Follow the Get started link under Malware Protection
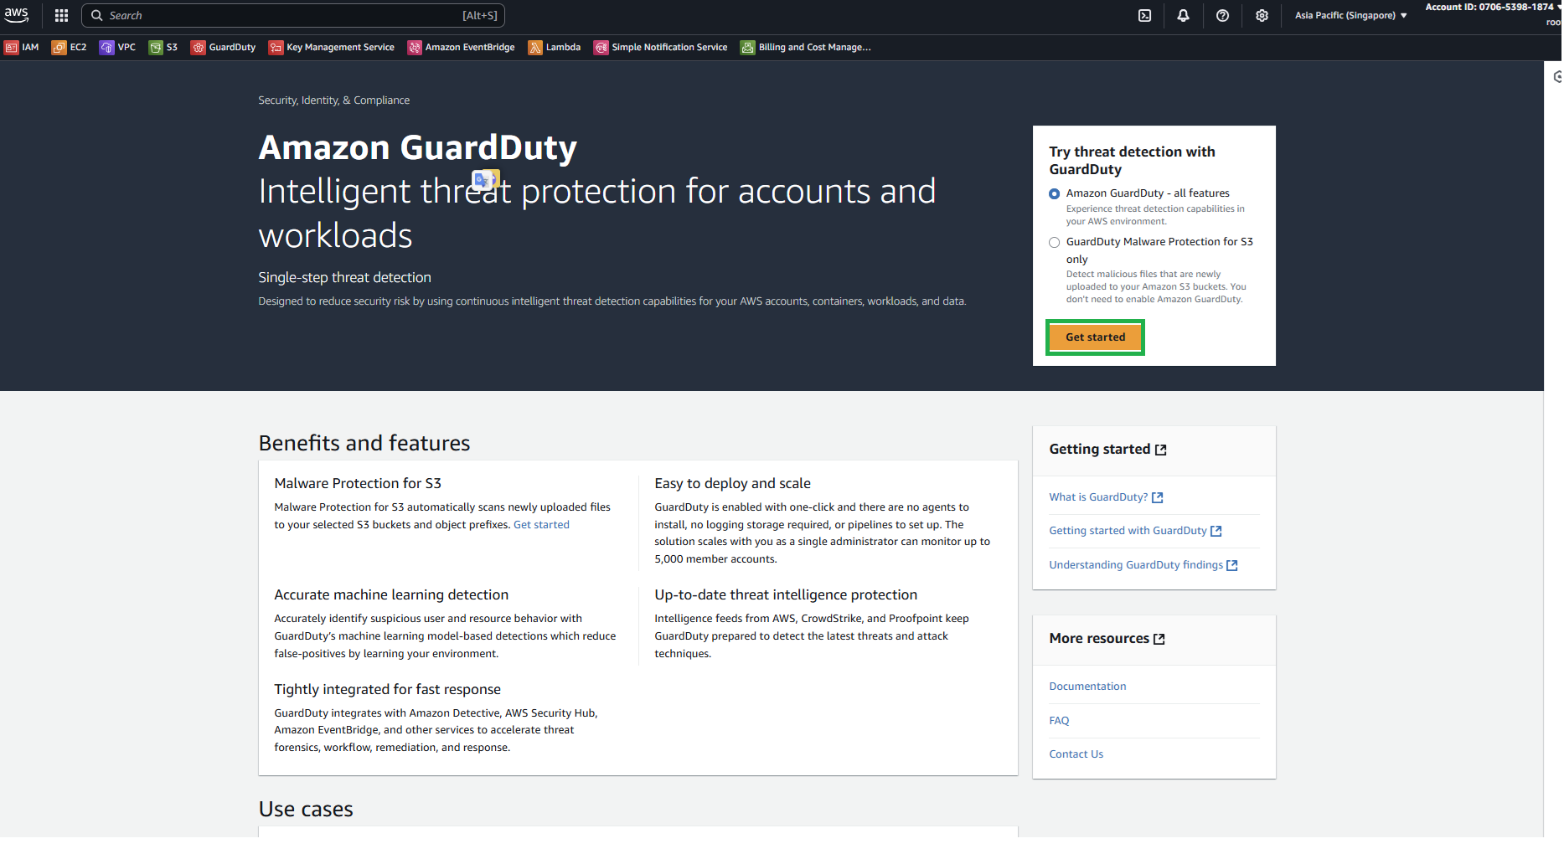Screen dimensions: 1564x854 coord(541,525)
